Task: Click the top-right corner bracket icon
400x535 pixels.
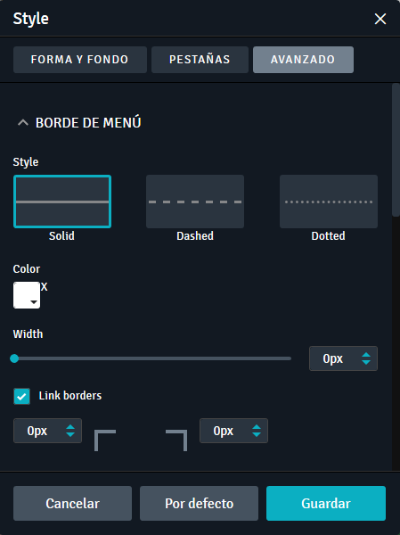Action: [x=176, y=440]
